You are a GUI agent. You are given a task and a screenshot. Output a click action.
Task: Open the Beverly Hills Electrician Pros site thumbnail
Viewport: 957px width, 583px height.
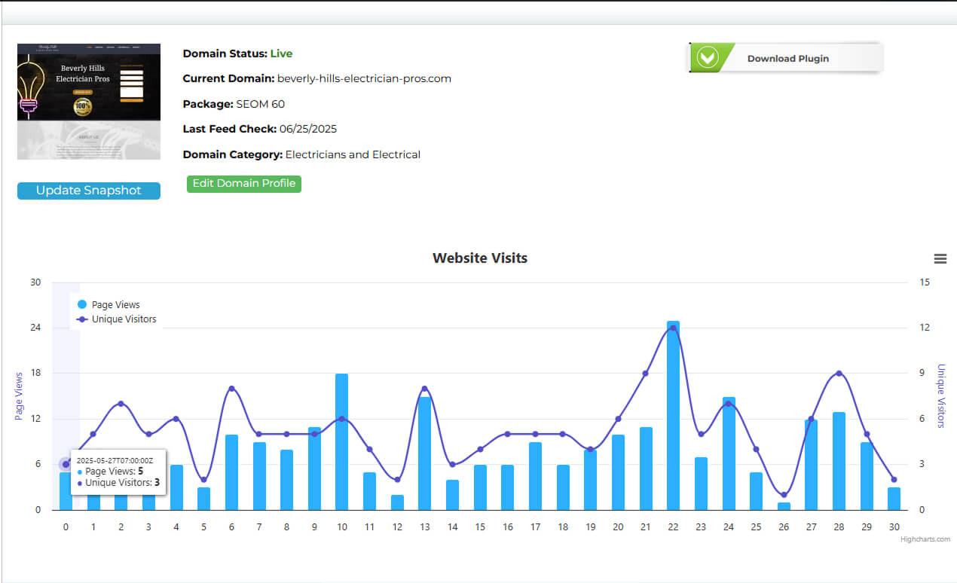tap(89, 101)
